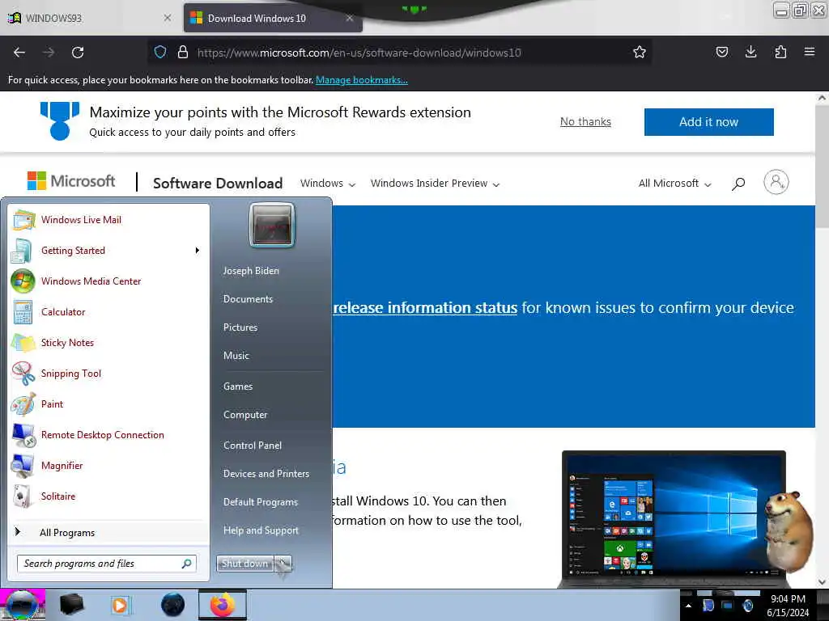Viewport: 829px width, 621px height.
Task: Go back to the previous page
Action: tap(19, 53)
